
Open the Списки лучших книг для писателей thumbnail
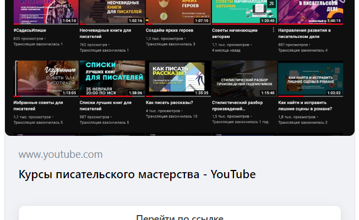pos(112,78)
